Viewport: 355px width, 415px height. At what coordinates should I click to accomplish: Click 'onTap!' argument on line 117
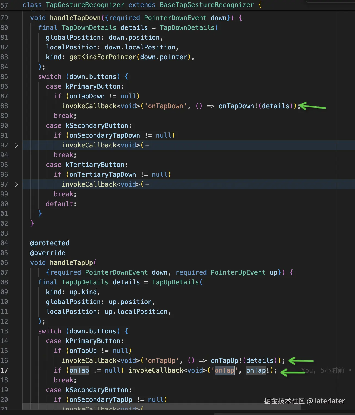258,370
